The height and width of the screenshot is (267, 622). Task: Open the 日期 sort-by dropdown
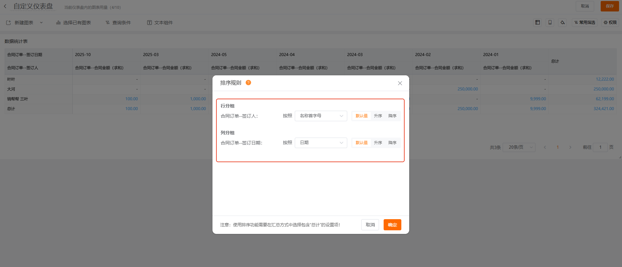[321, 143]
